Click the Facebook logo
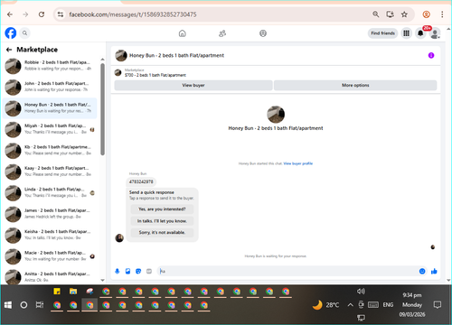 tap(11, 33)
